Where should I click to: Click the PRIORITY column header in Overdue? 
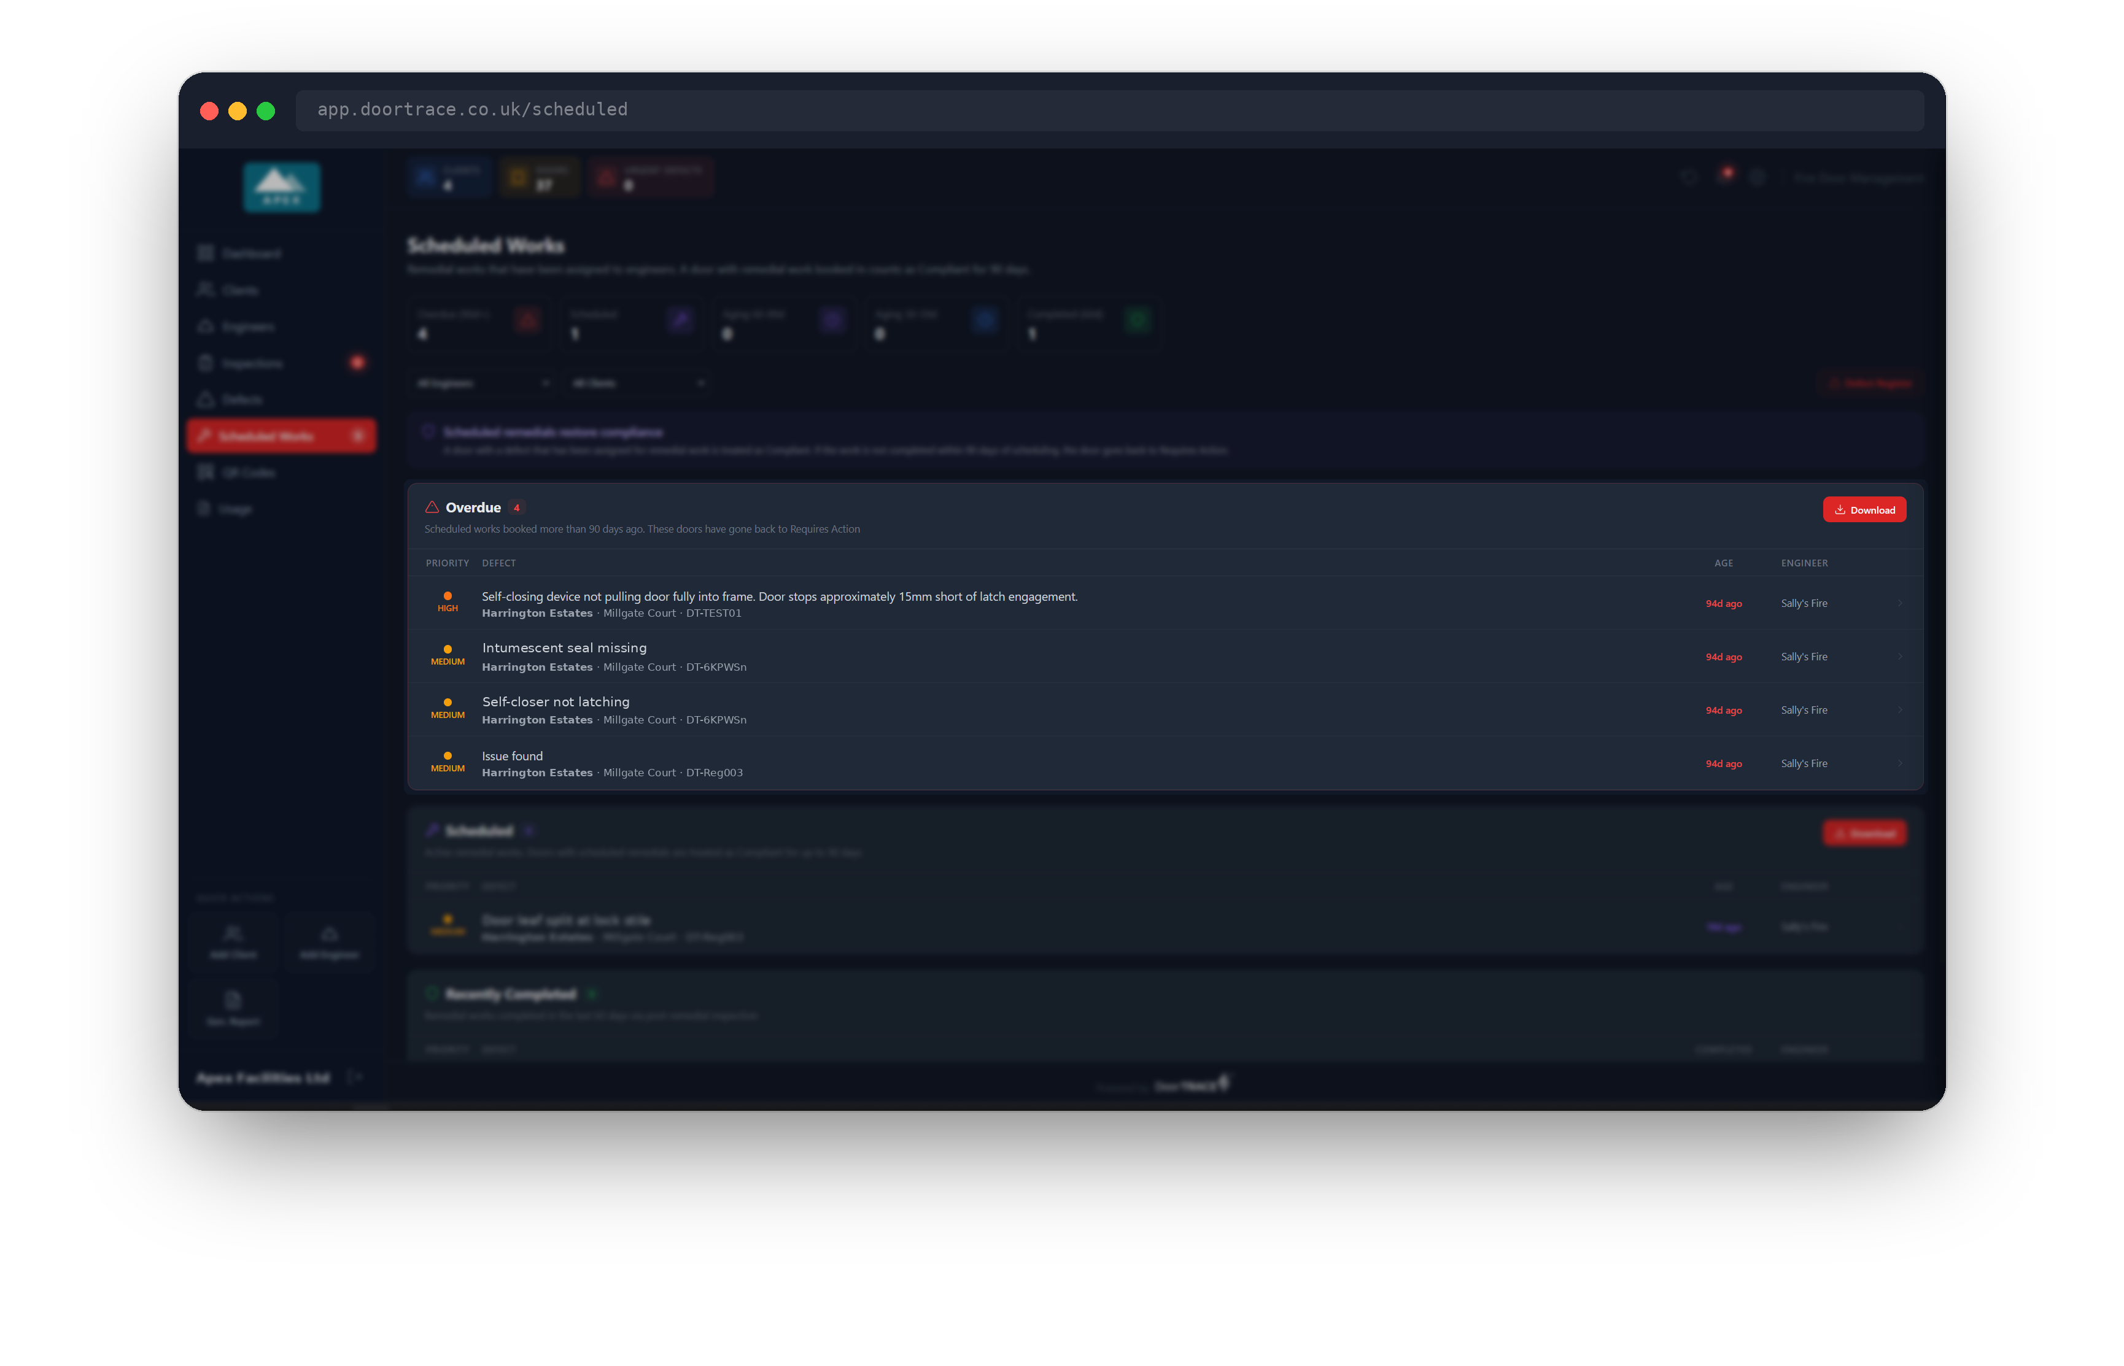point(447,563)
